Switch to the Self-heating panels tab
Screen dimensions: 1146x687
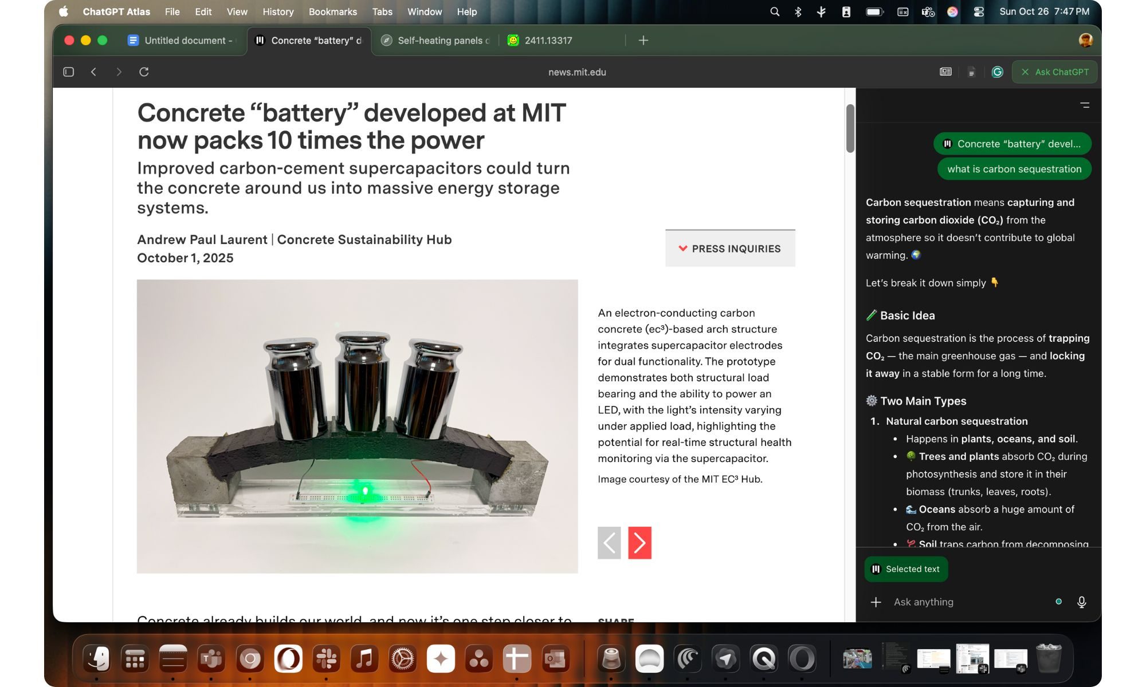(x=437, y=40)
